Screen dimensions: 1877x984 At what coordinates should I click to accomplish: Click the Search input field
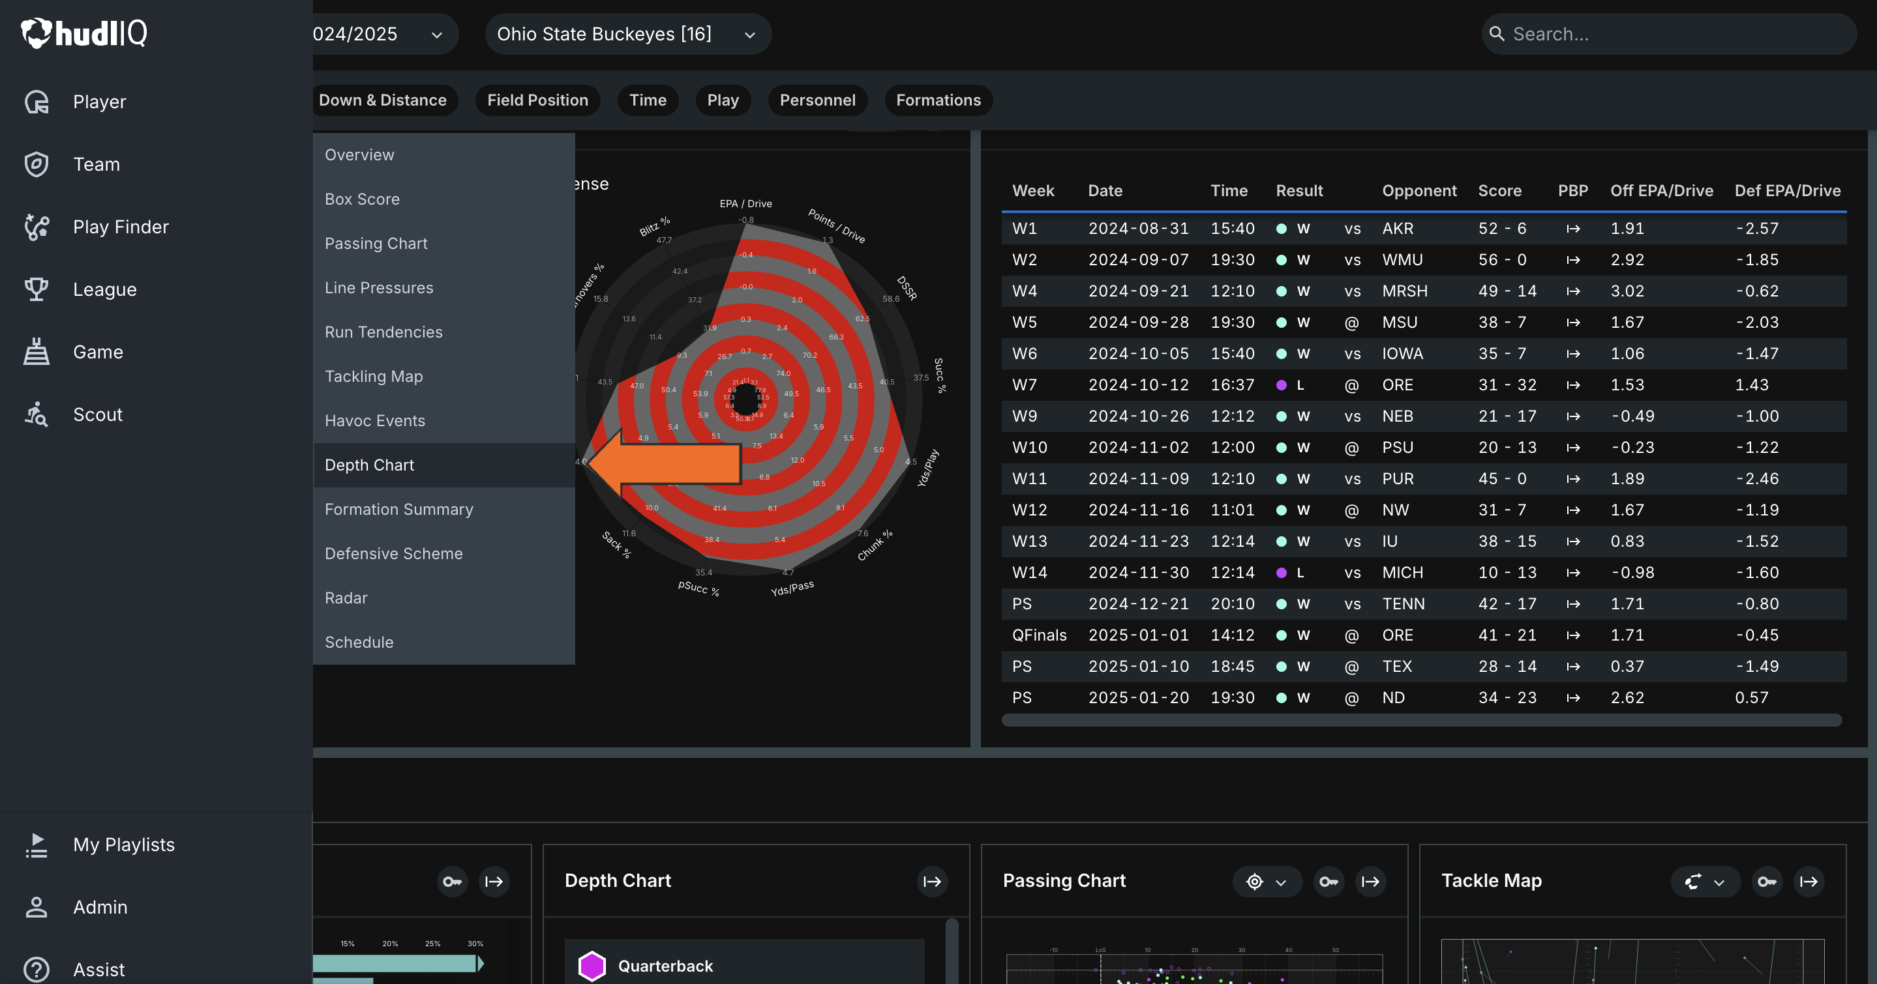(1668, 34)
